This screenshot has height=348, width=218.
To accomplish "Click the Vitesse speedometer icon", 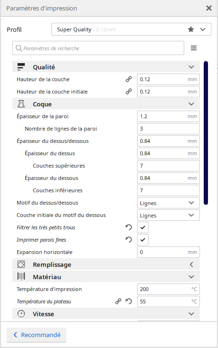I will pos(21,314).
